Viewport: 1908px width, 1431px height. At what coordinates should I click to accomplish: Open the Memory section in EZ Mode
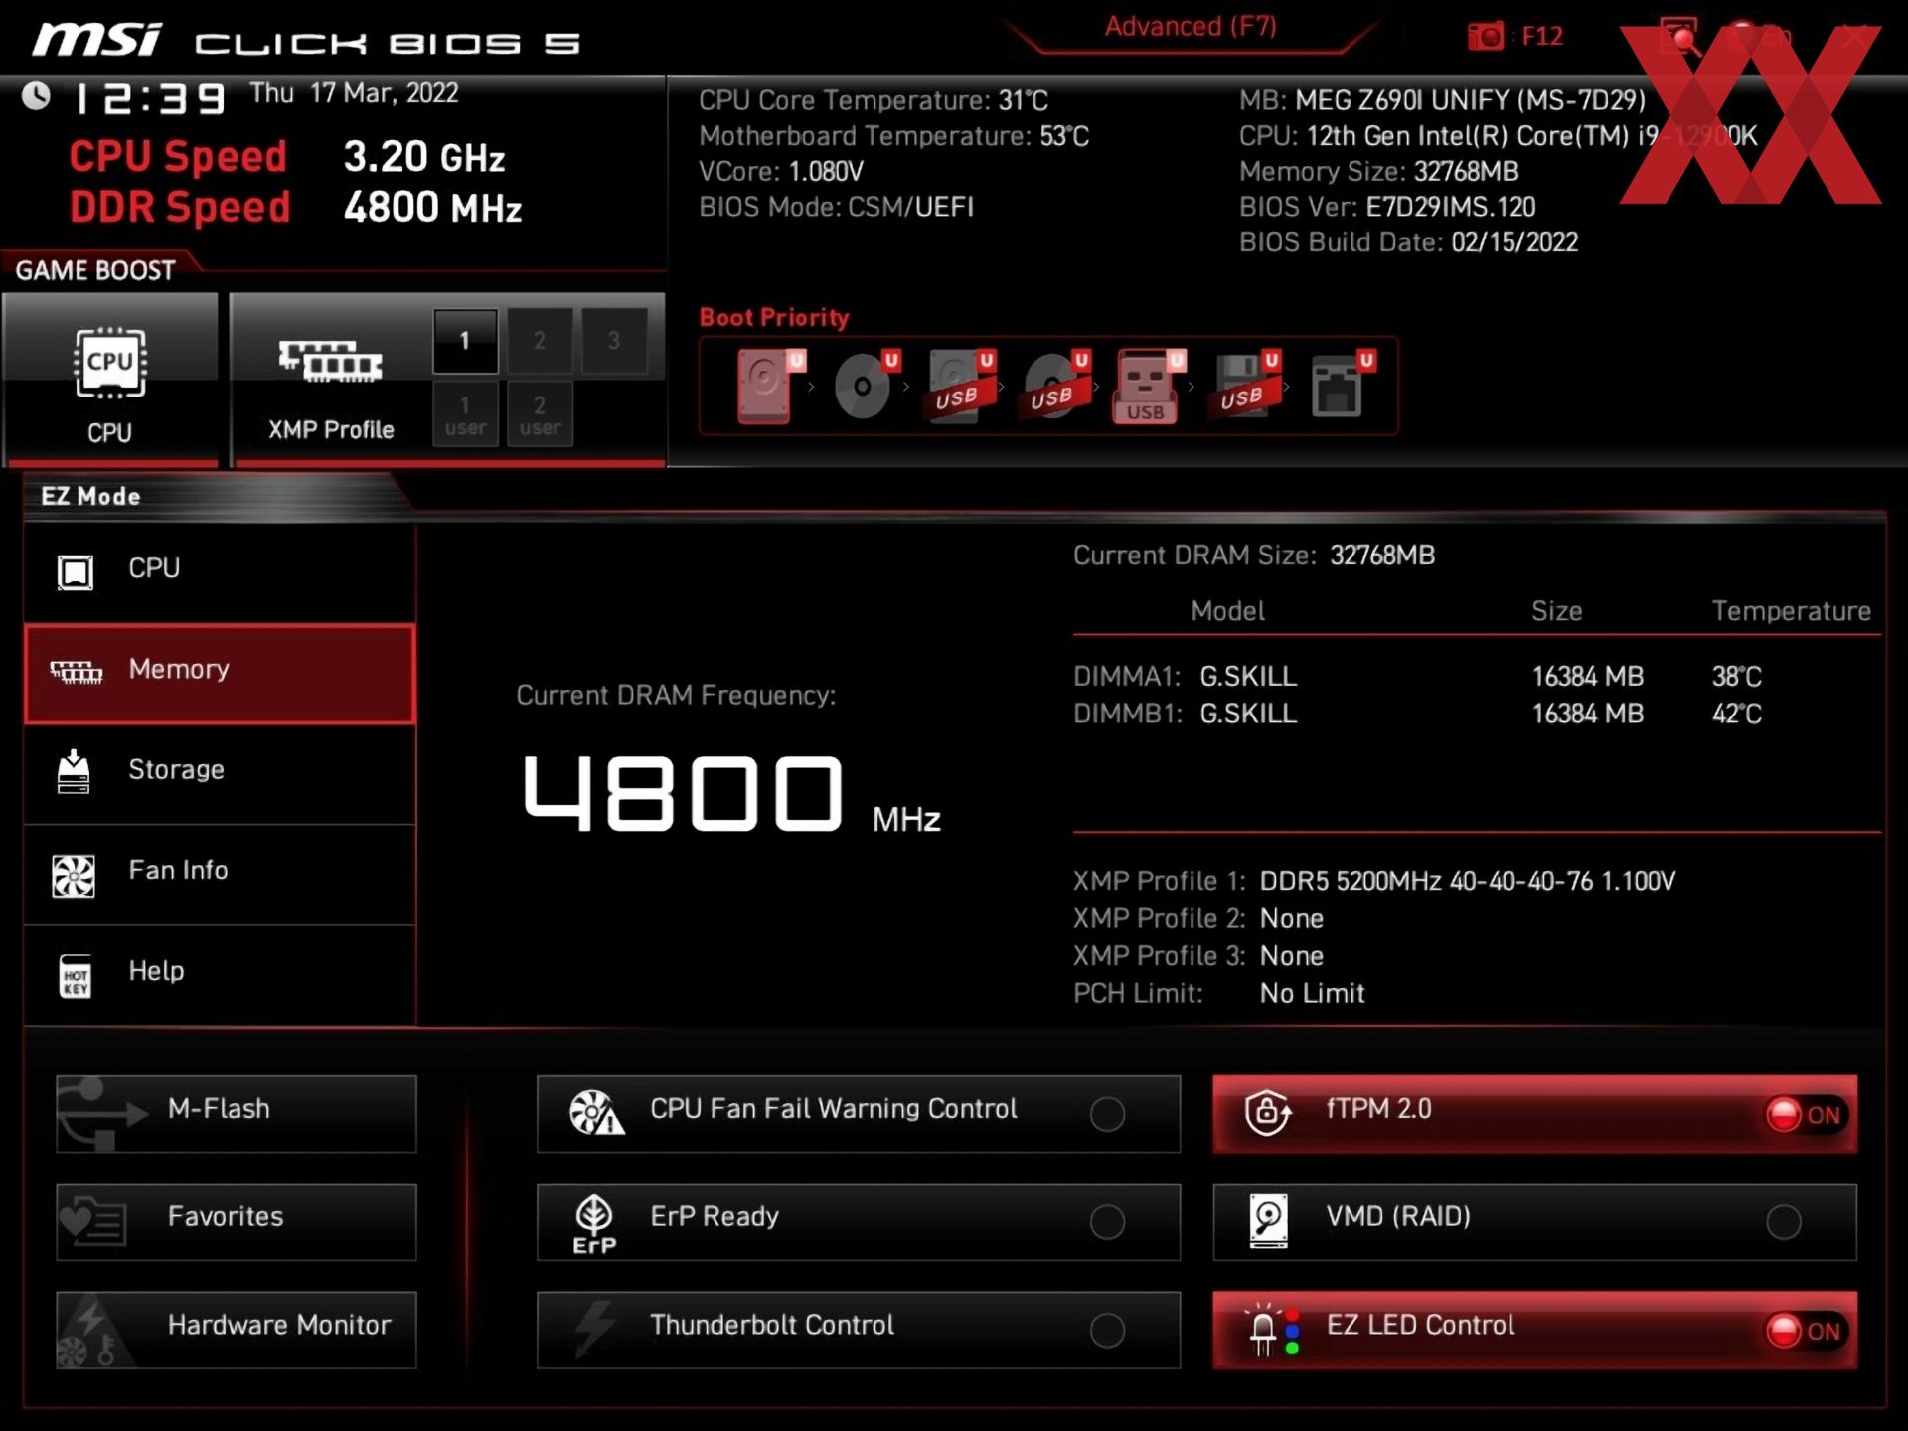pos(220,674)
